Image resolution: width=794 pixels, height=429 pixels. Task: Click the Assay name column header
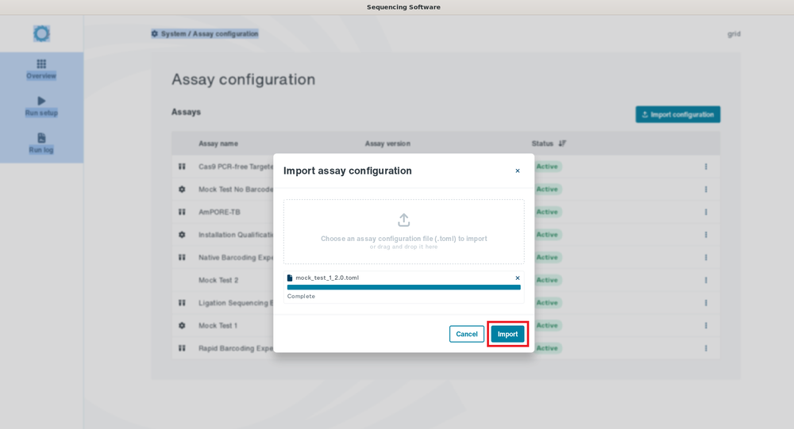pyautogui.click(x=218, y=144)
